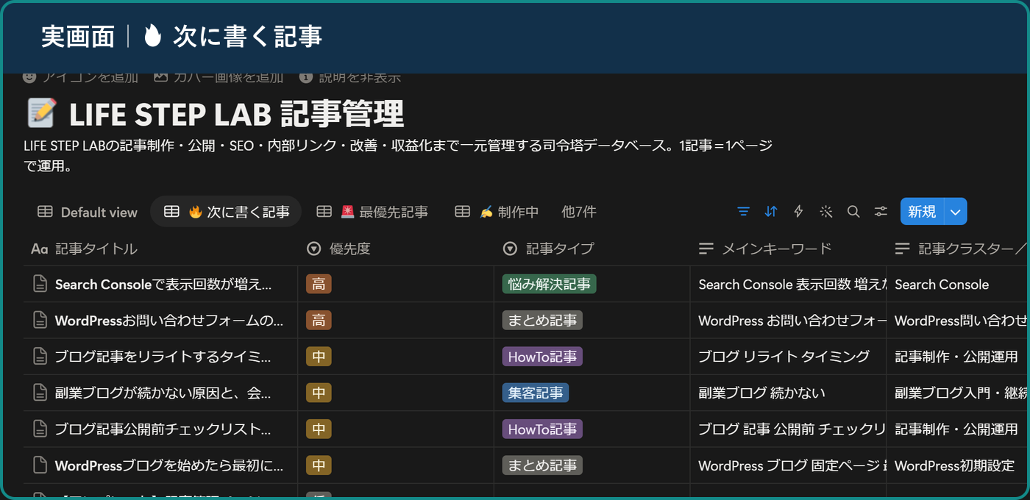Open ブログ記事公開前チェックリスト article title
The height and width of the screenshot is (500, 1030).
(x=163, y=429)
